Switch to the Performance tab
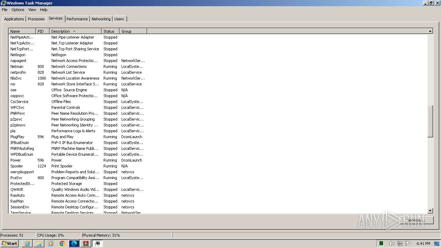The height and width of the screenshot is (248, 441). coord(77,19)
